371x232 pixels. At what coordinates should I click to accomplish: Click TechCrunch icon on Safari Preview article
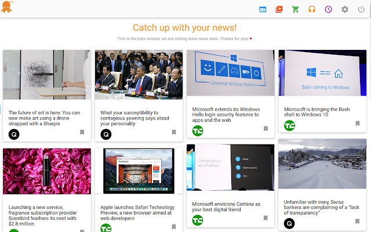(106, 228)
